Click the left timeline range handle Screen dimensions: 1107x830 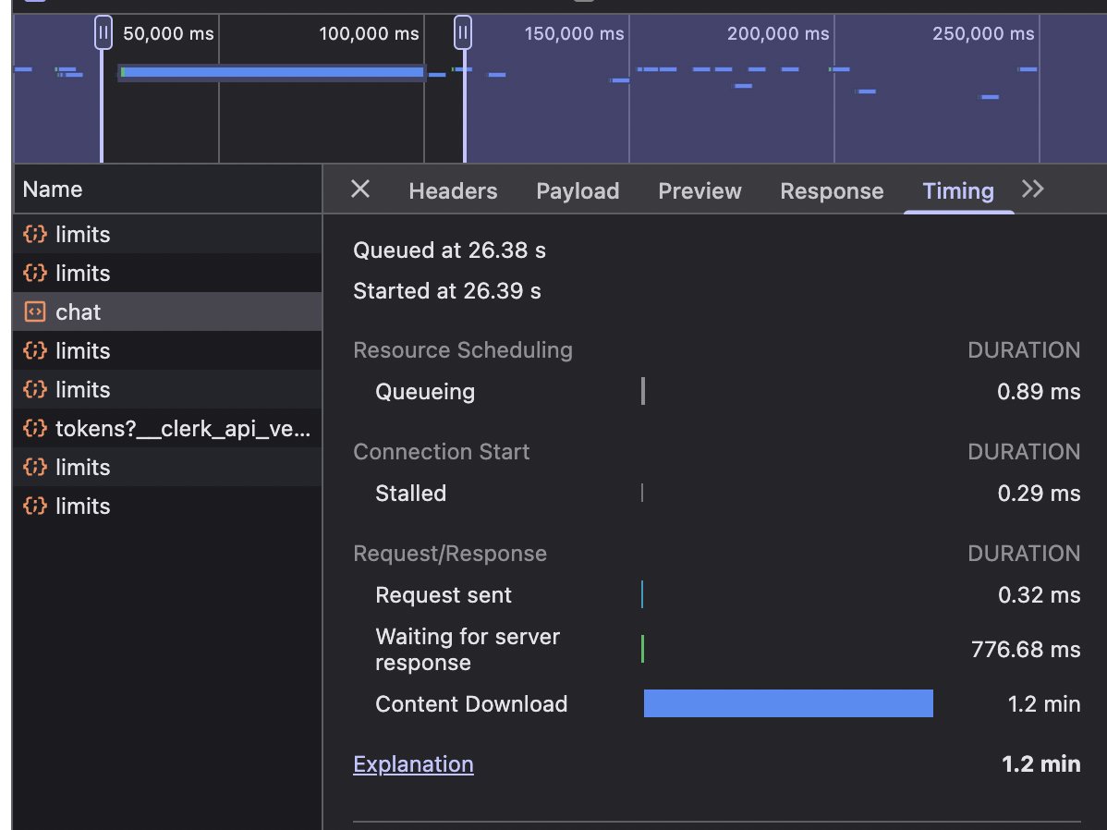(103, 32)
